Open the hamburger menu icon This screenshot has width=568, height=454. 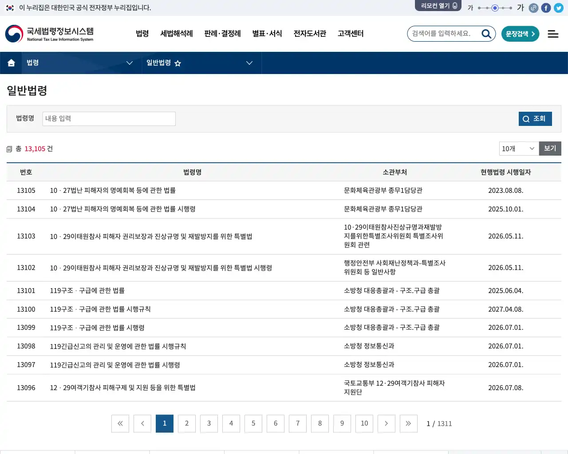tap(553, 34)
